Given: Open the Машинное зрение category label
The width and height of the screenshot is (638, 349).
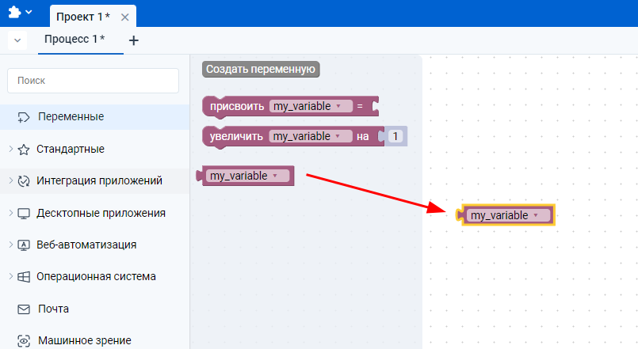Looking at the screenshot, I should coord(85,340).
